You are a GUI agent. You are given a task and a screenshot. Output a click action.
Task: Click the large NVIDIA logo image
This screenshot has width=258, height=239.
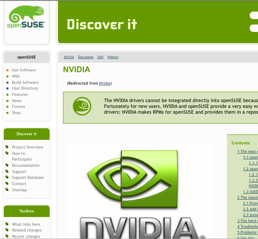pyautogui.click(x=140, y=190)
